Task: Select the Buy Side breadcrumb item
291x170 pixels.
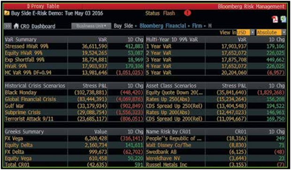Action: (x=123, y=26)
